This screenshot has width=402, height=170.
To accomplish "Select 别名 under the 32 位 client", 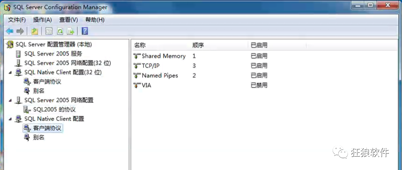I will 39,91.
